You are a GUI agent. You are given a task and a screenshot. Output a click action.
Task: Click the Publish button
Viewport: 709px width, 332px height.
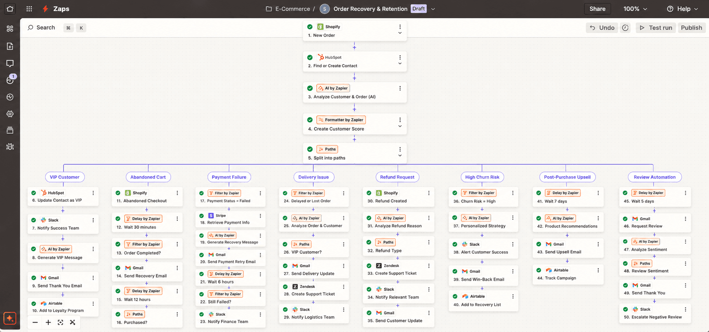691,28
